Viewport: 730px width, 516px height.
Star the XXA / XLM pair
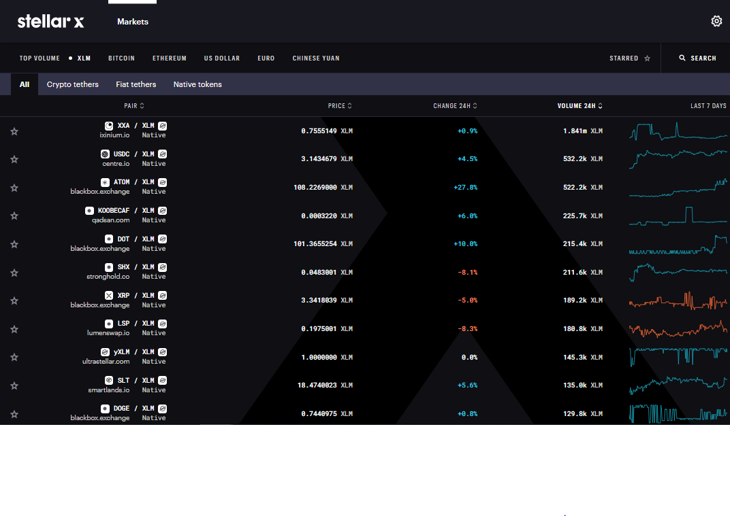pos(14,131)
